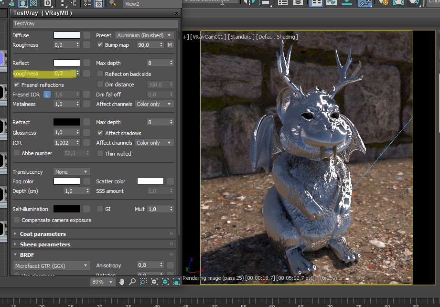Click the L lock button beside Fresnel IOR
This screenshot has width=440, height=307.
pyautogui.click(x=47, y=95)
